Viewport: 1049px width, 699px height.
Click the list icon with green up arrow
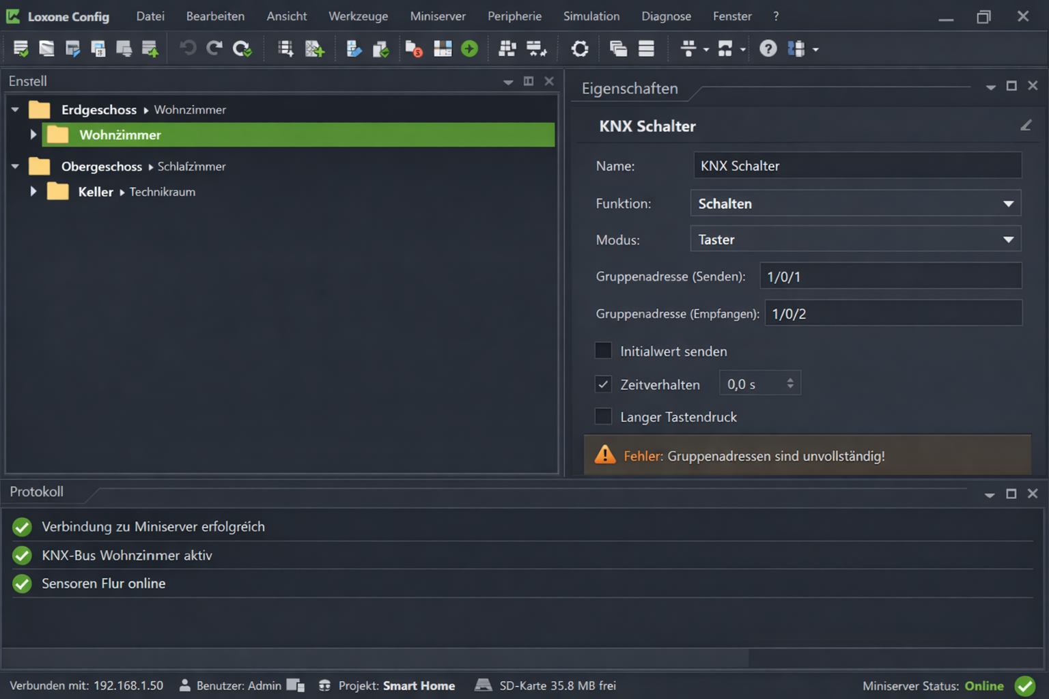150,48
